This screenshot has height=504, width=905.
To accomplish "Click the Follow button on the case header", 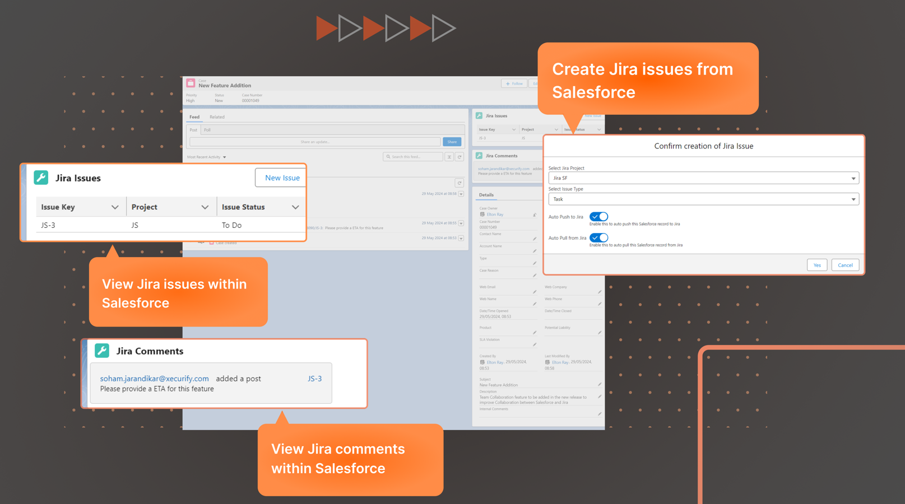I will [x=514, y=83].
